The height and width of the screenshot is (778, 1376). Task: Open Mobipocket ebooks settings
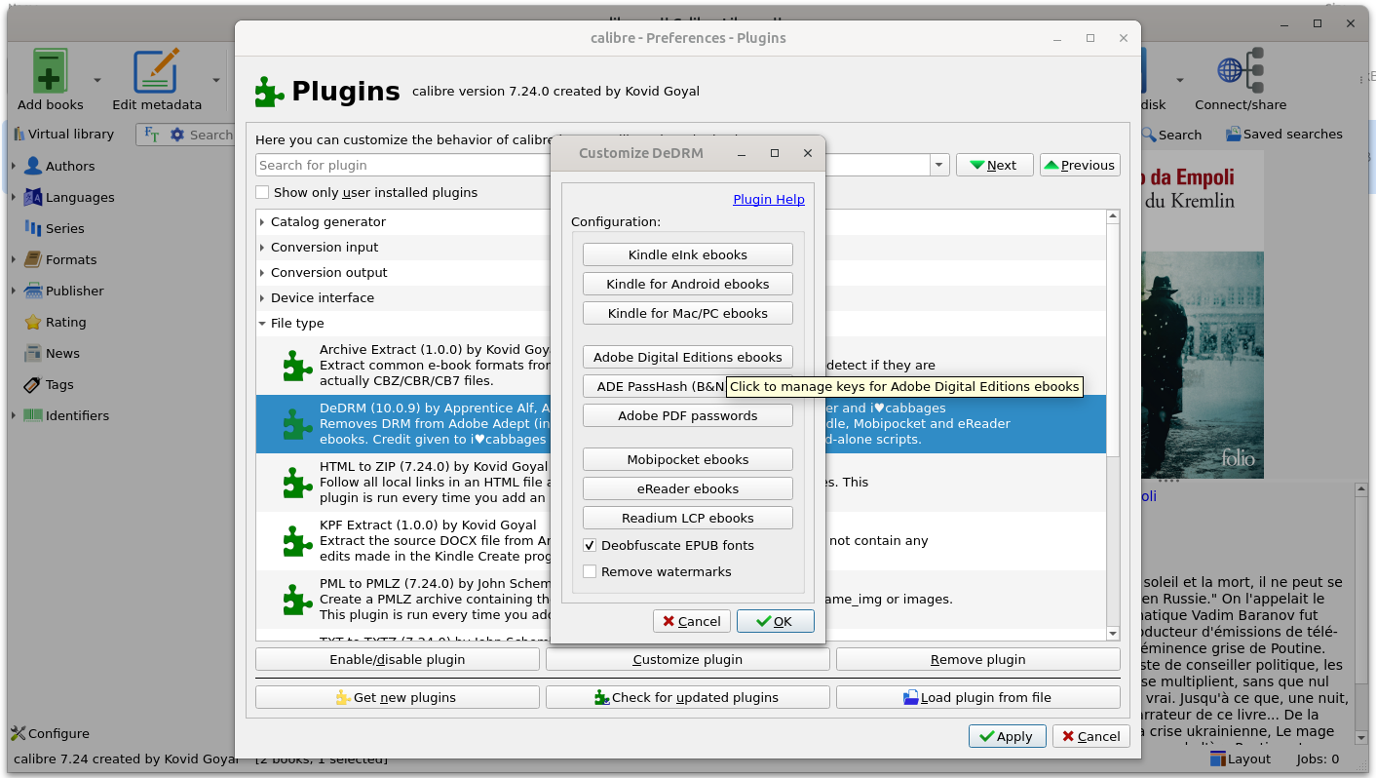coord(688,459)
